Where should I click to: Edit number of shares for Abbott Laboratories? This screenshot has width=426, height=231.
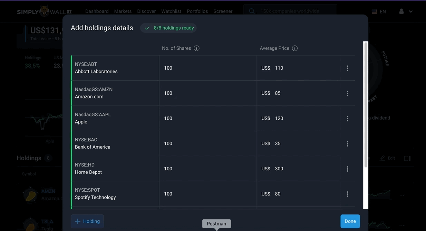click(208, 68)
